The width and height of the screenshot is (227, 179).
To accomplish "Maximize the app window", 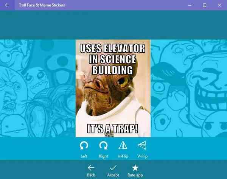I will point(204,5).
